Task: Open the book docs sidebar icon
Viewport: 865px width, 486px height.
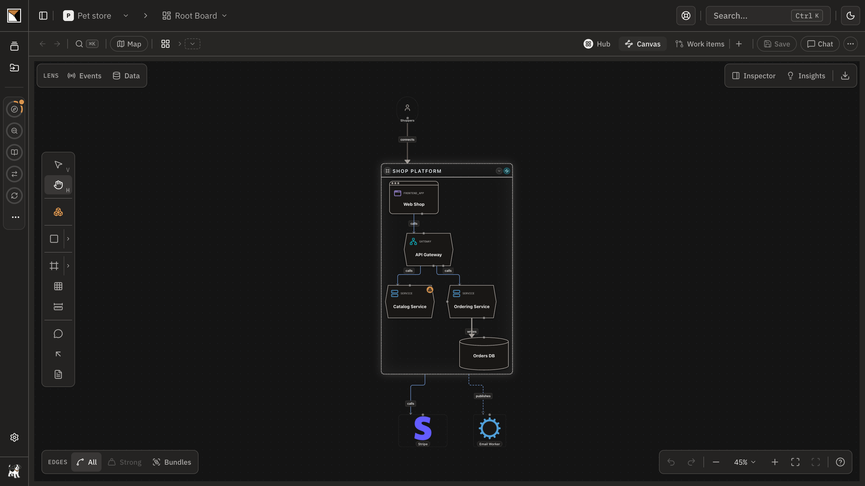Action: [14, 152]
